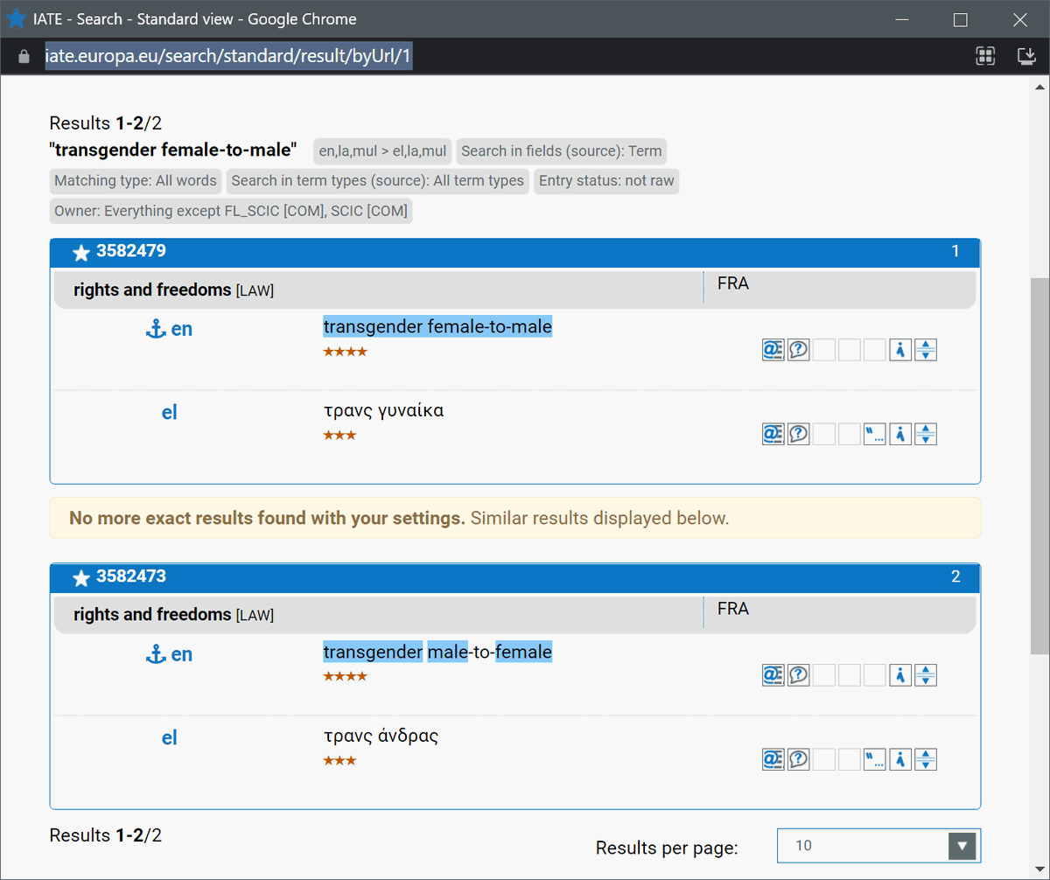Expand details arrows for transgender female-to-male row

926,350
